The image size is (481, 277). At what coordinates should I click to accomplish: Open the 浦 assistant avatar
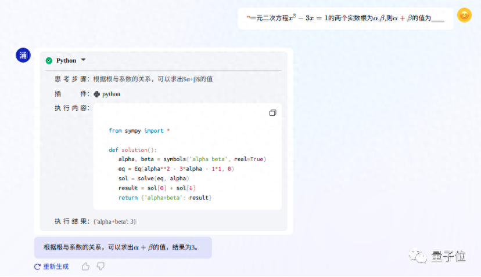click(x=23, y=56)
